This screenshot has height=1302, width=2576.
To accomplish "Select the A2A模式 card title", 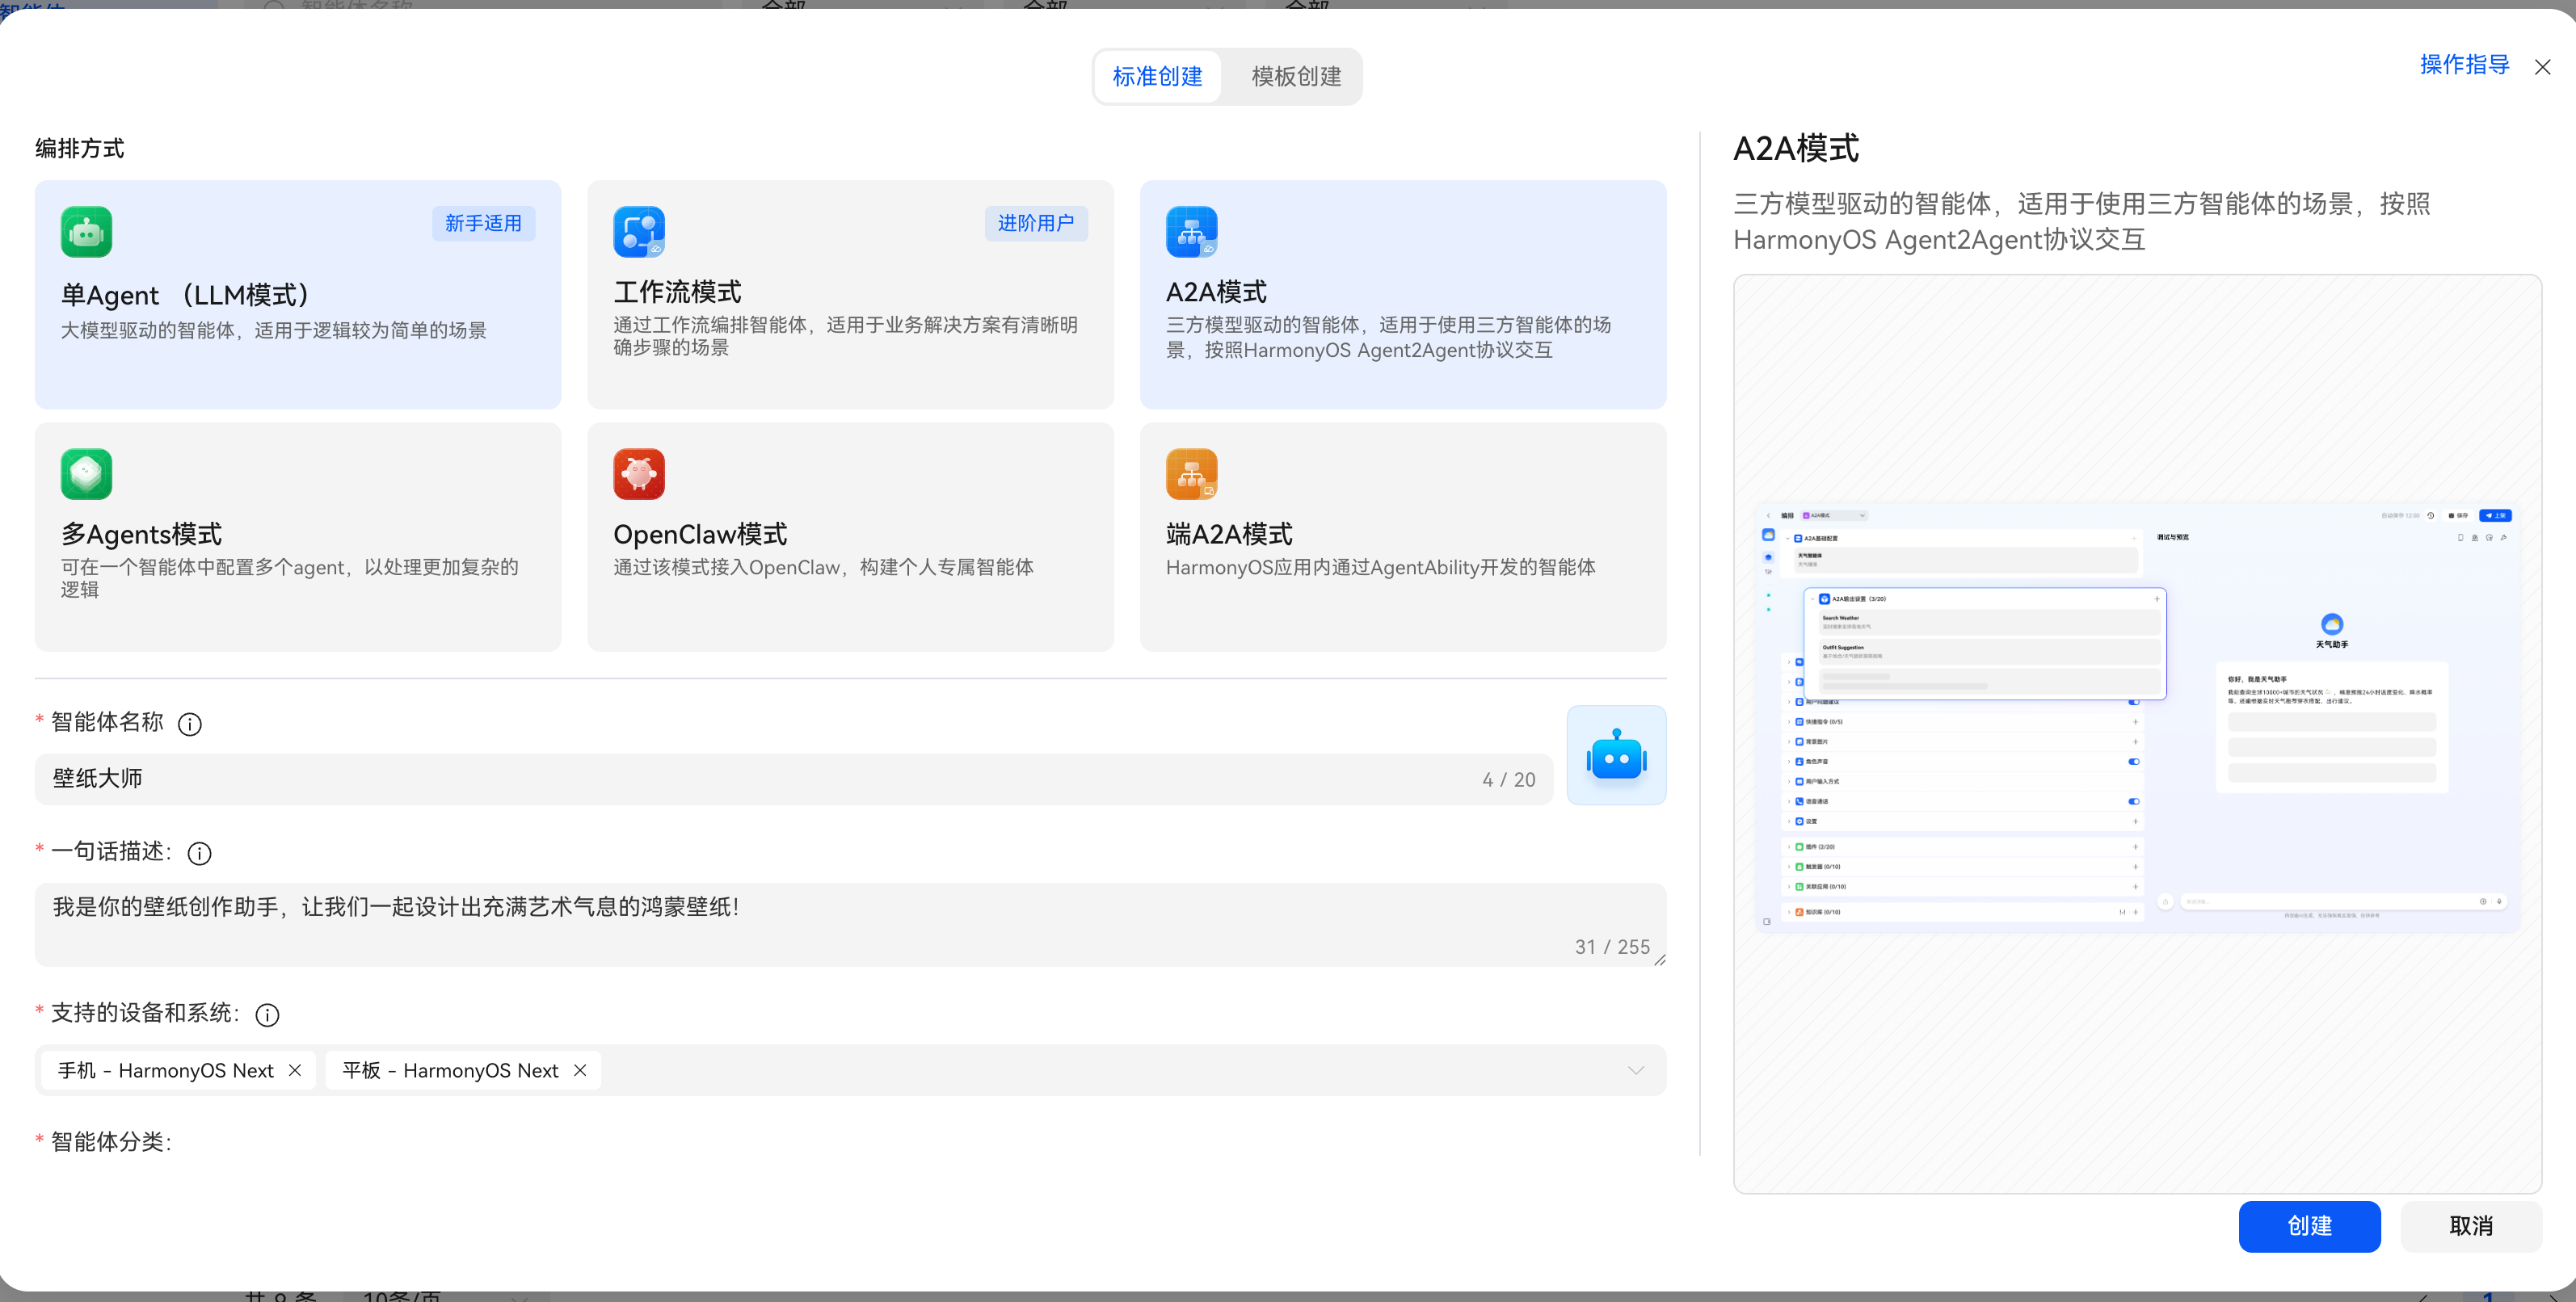I will click(x=1216, y=292).
